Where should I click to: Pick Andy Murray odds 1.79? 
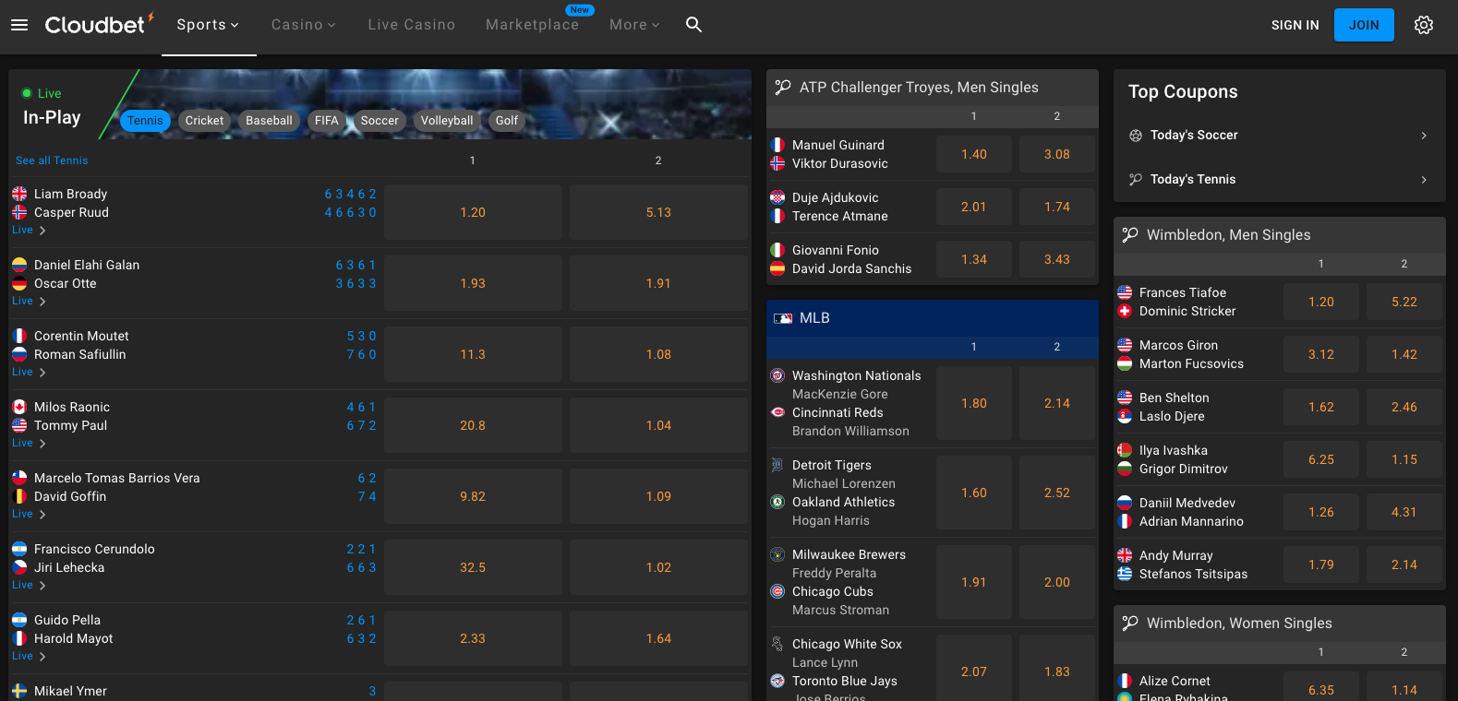coord(1321,564)
